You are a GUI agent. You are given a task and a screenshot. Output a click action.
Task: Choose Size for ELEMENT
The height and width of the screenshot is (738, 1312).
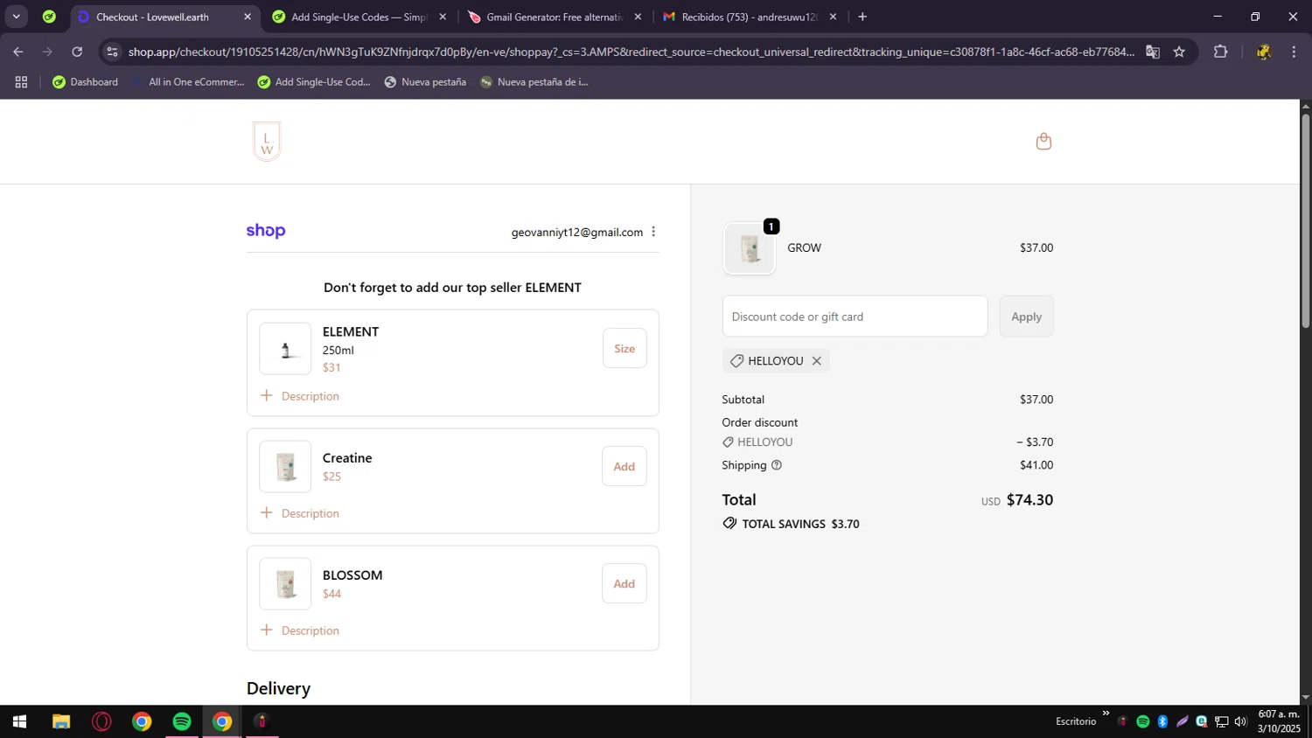click(625, 349)
